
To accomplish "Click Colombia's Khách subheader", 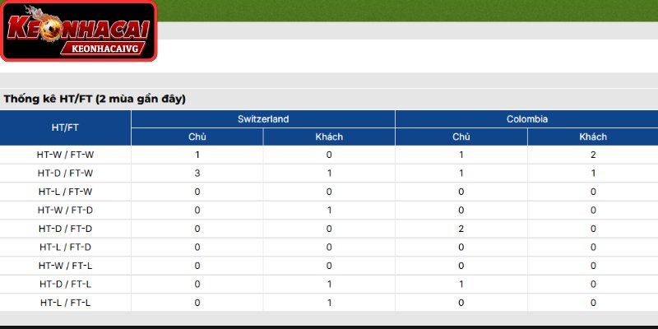I will pos(593,137).
